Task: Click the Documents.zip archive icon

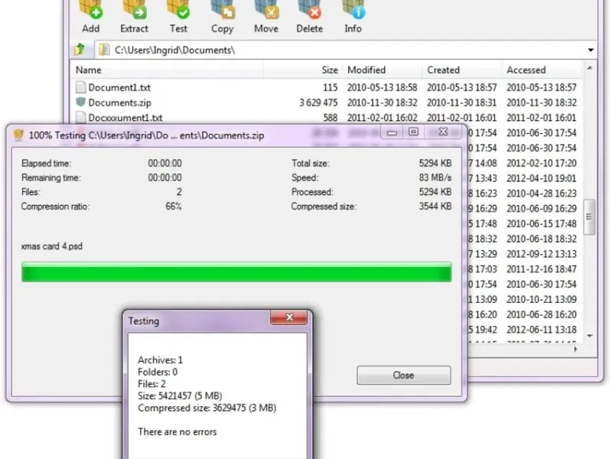Action: [x=80, y=103]
